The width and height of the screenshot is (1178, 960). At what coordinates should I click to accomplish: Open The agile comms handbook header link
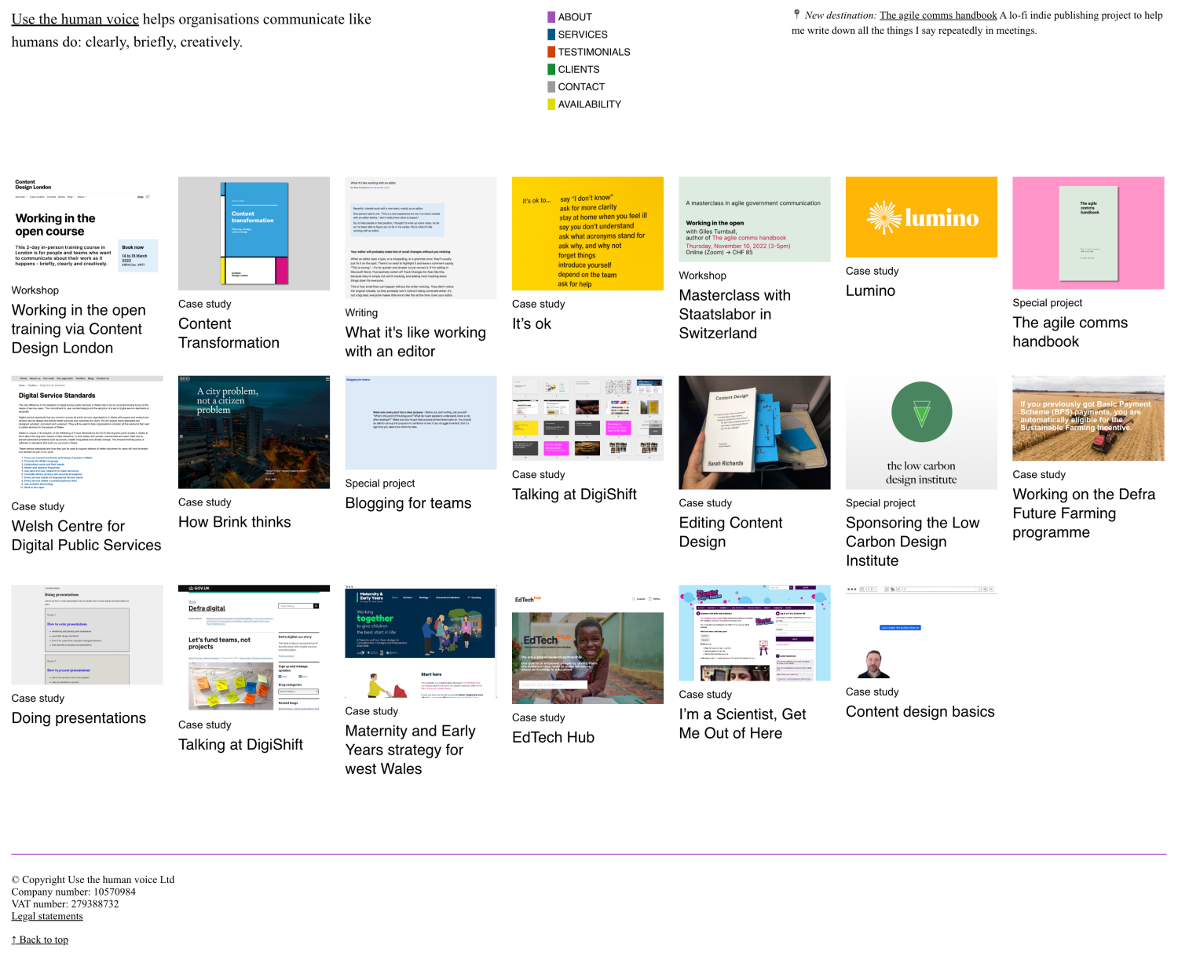coord(938,15)
